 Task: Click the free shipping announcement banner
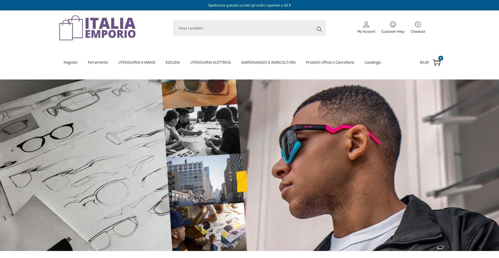(x=249, y=5)
